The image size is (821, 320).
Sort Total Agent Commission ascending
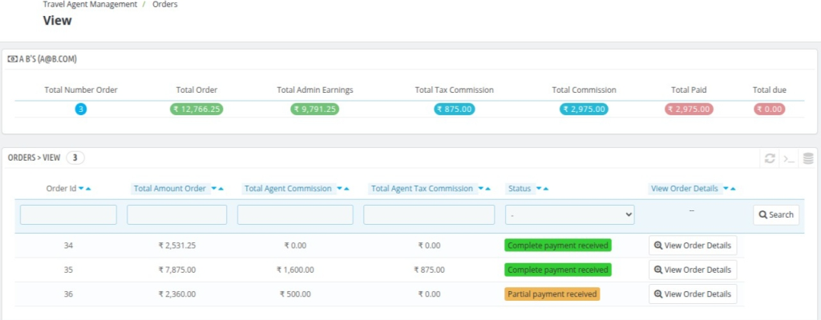(346, 189)
